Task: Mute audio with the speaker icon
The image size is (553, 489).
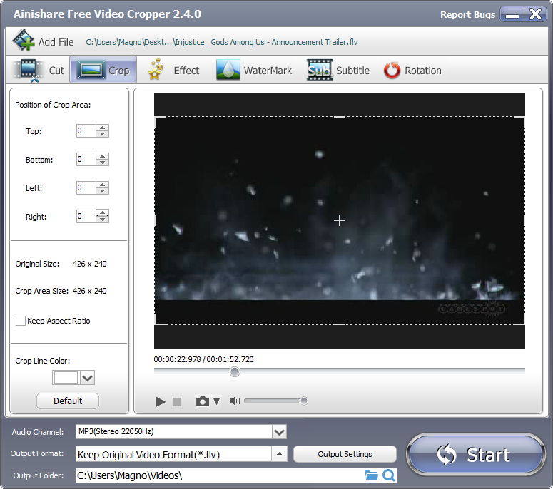Action: [235, 401]
